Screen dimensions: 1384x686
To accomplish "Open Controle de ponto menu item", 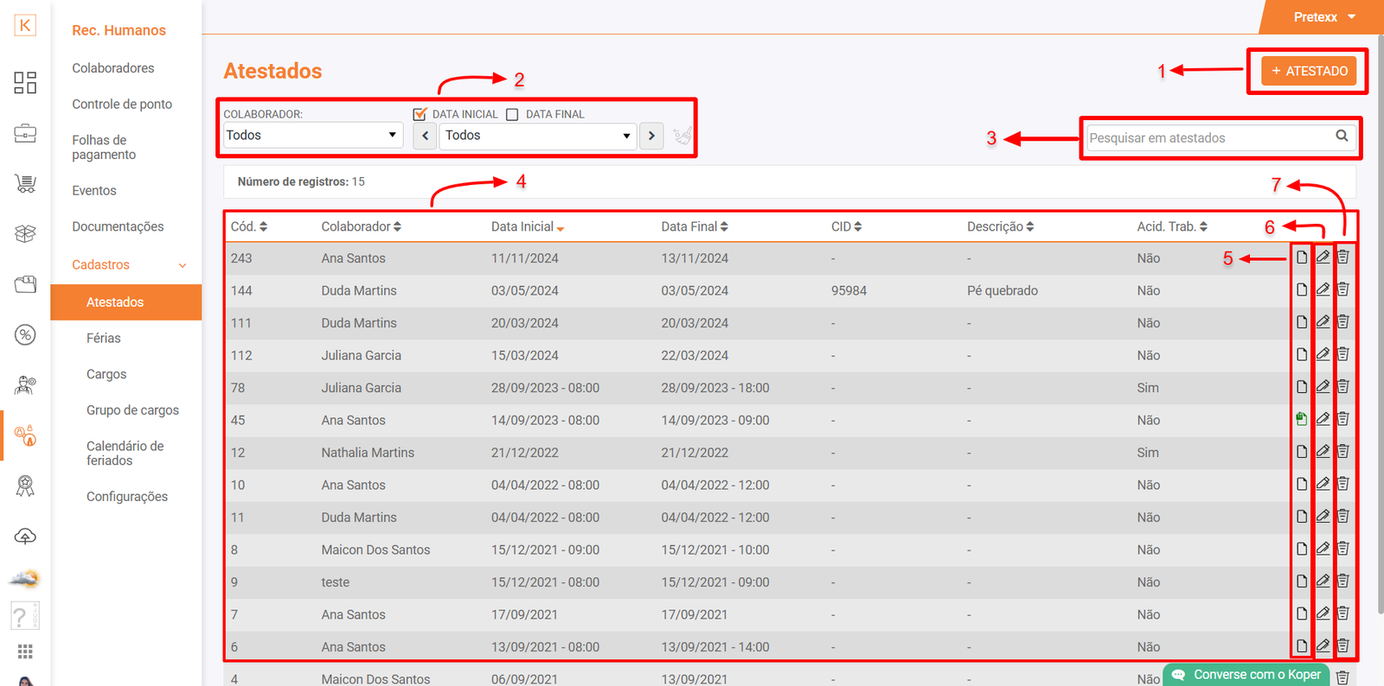I will [x=122, y=105].
